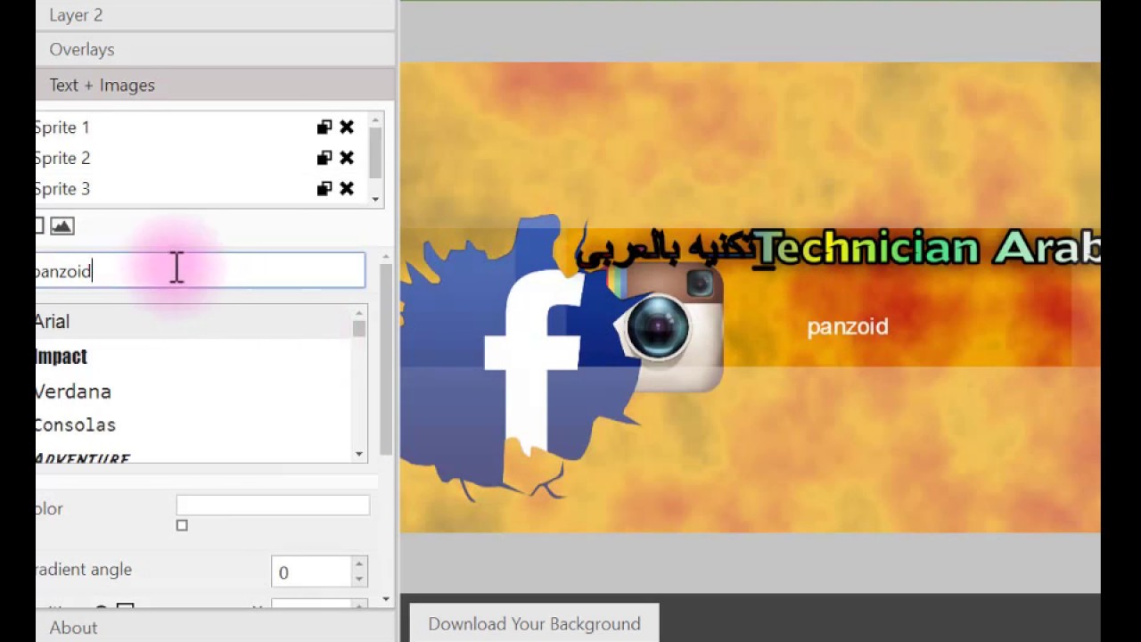Decrease gradient angle with down arrow

(359, 580)
